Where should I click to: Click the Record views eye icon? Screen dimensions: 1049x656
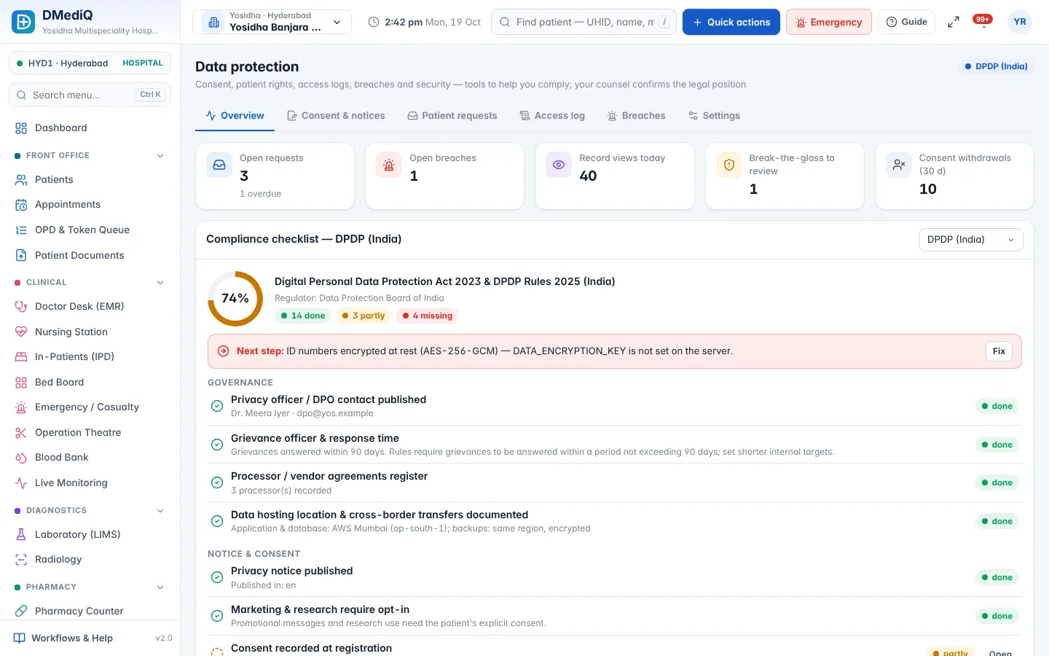click(559, 165)
